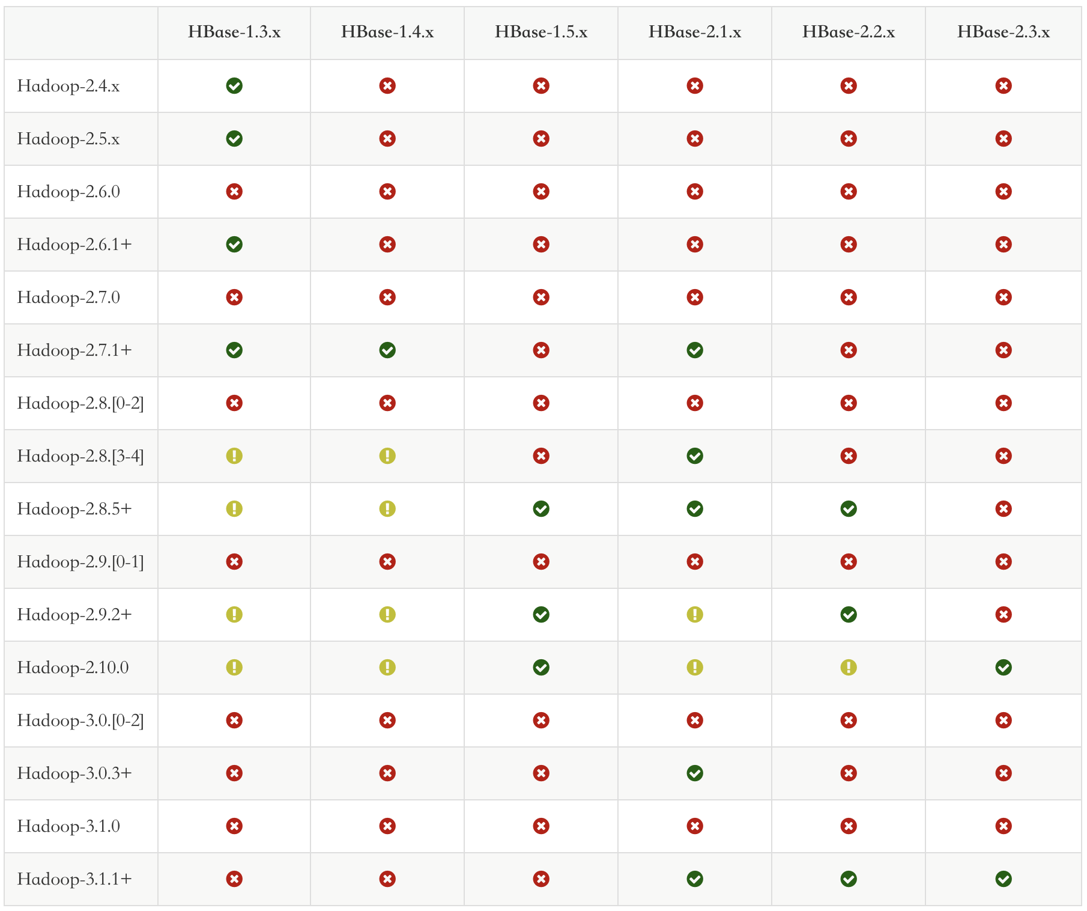Click green check for Hadoop-2.8.5+ HBase-1.5.x
The height and width of the screenshot is (911, 1087).
click(x=541, y=509)
